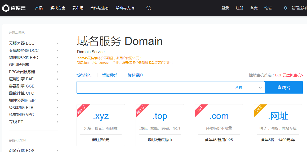Expand chevron for 函数计算 CFC
The width and height of the screenshot is (307, 152).
57,93
